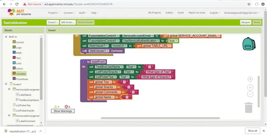Open the backpack icon in viewer
The image size is (267, 135).
tap(249, 44)
